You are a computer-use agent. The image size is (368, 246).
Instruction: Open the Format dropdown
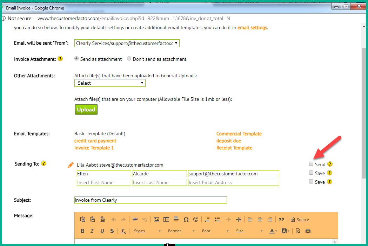181,231
